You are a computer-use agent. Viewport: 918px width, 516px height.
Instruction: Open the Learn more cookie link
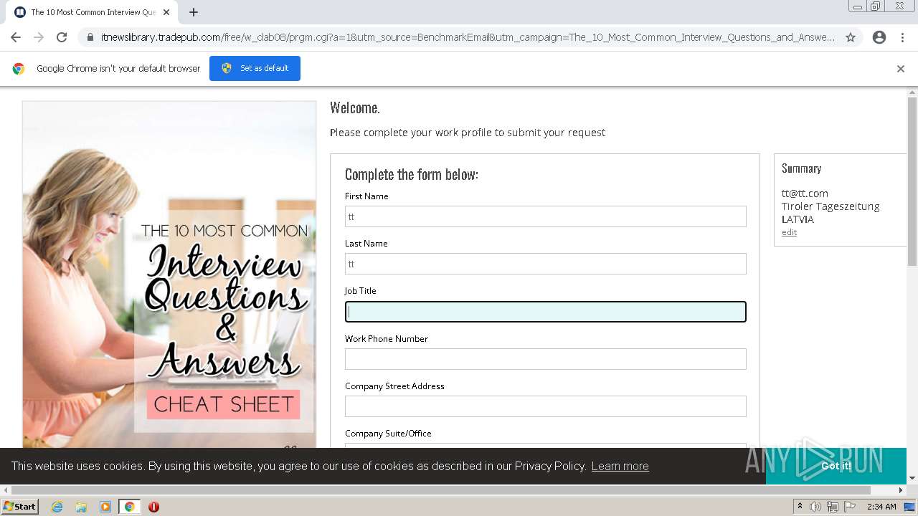click(x=620, y=466)
